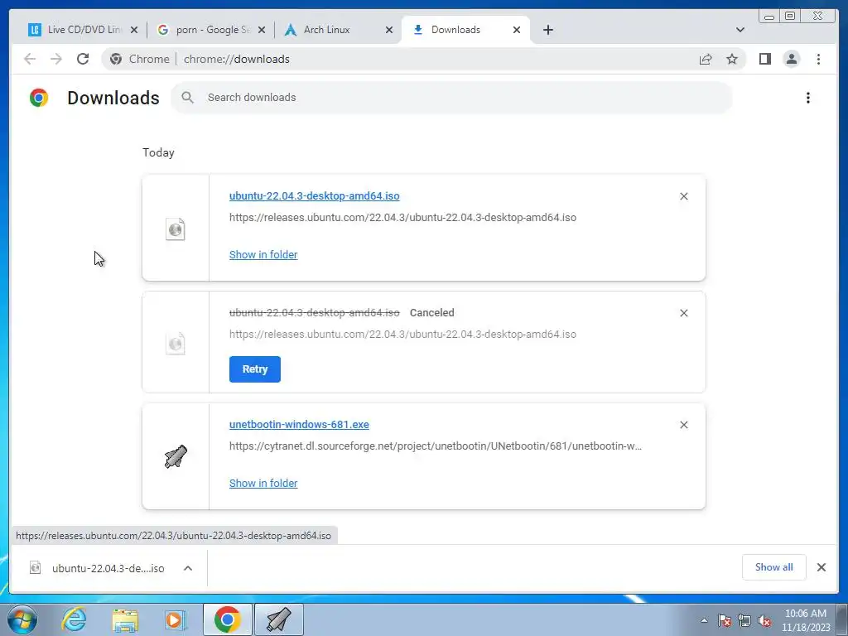Image resolution: width=848 pixels, height=636 pixels.
Task: Click the releases.ubuntu.com URL of completed download
Action: pyautogui.click(x=403, y=218)
